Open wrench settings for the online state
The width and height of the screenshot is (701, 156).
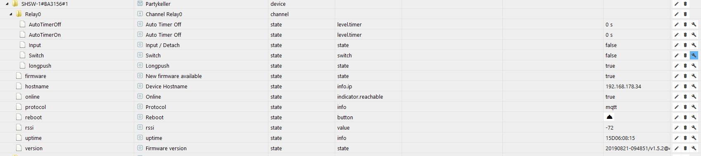coord(694,97)
